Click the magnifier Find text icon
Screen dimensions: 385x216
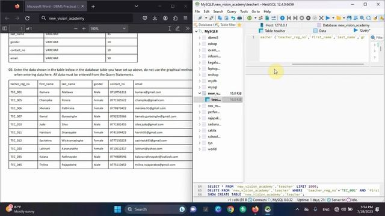click(x=362, y=18)
